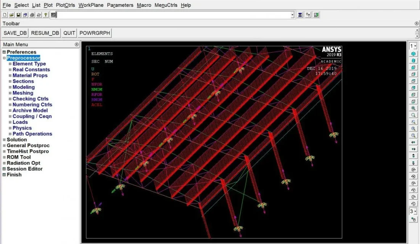Click the Open ANSYS File folder icon
Image resolution: width=420 pixels, height=244 pixels.
11,15
